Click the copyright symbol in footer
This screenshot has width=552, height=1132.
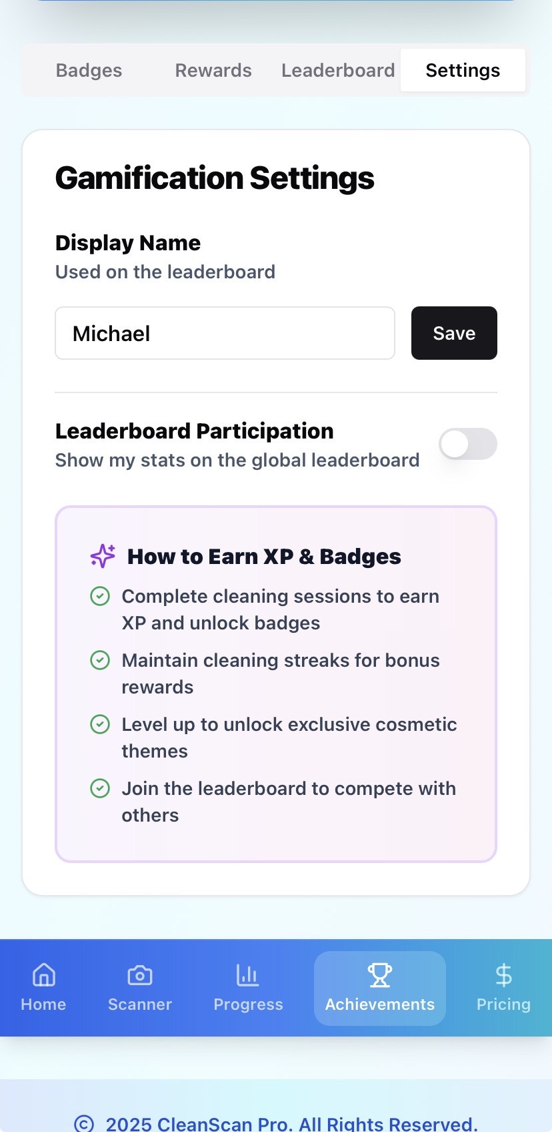coord(84,1124)
